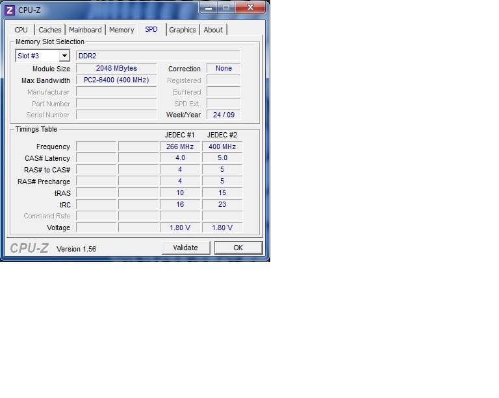Click the empty Serial Number field

click(116, 115)
